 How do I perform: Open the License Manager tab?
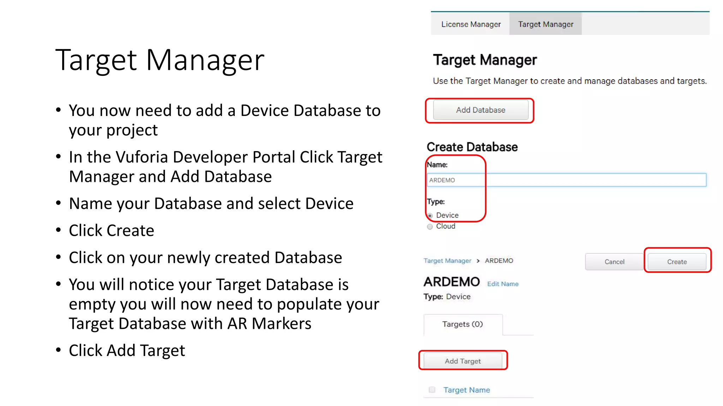(471, 24)
